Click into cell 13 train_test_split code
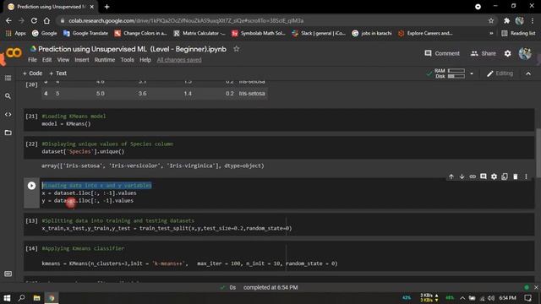Image resolution: width=541 pixels, height=304 pixels. point(167,228)
